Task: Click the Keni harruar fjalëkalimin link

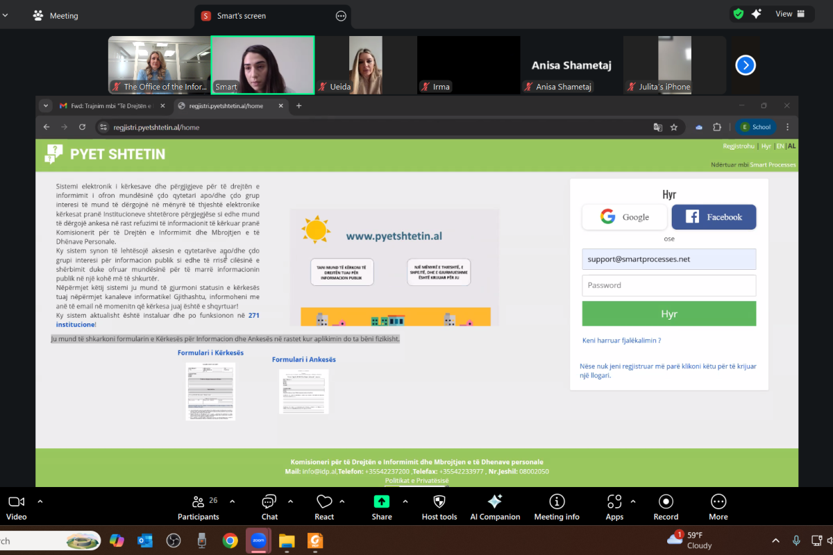Action: point(621,341)
